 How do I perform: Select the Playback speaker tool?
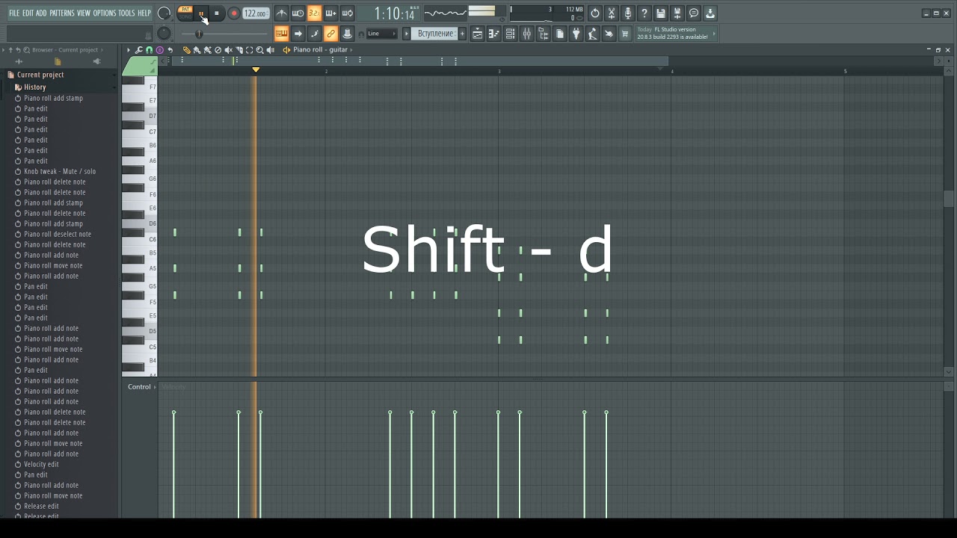pos(271,50)
